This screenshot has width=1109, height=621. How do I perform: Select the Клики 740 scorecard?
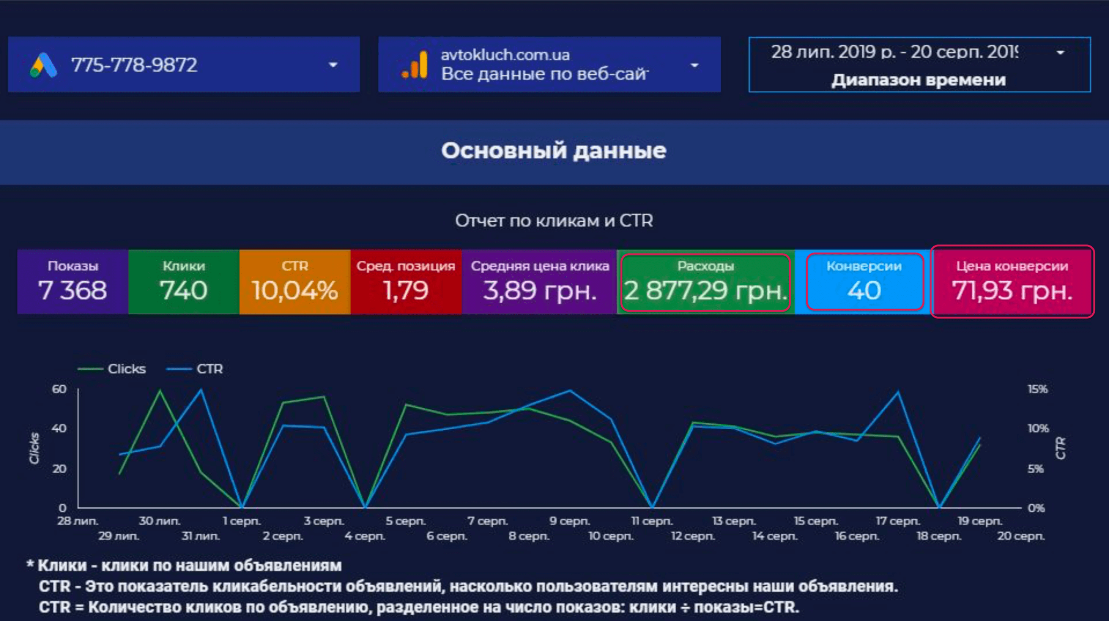tap(184, 282)
